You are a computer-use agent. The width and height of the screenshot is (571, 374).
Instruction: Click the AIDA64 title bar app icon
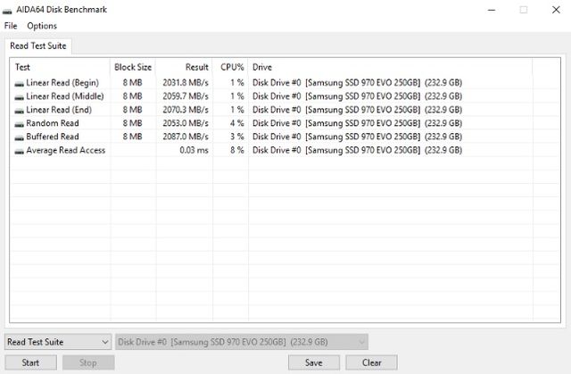pyautogui.click(x=10, y=10)
